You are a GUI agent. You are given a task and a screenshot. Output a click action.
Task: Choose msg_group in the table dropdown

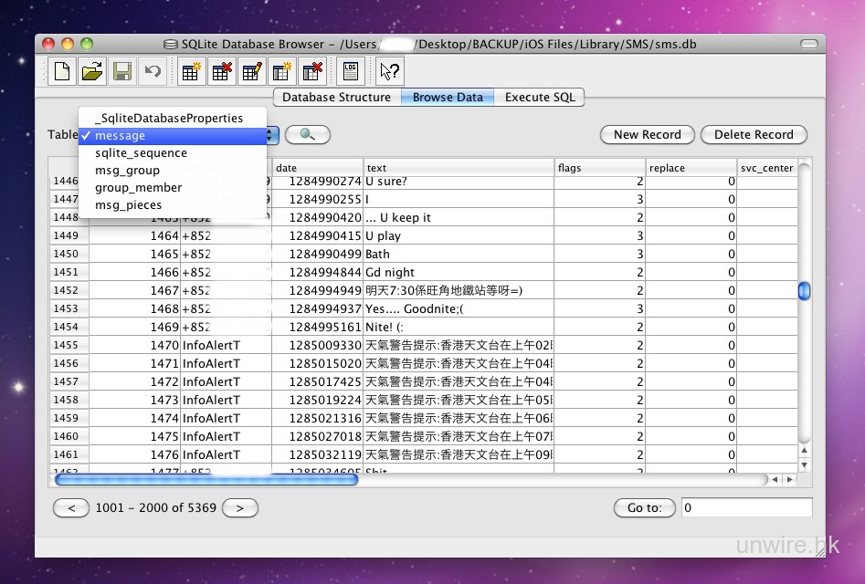(x=127, y=171)
